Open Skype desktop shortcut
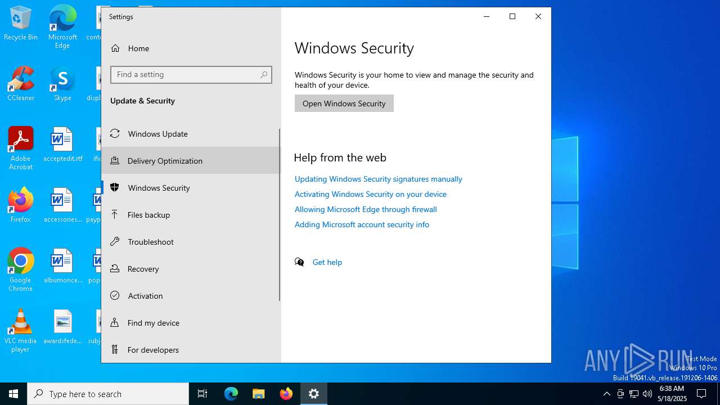 pos(62,84)
